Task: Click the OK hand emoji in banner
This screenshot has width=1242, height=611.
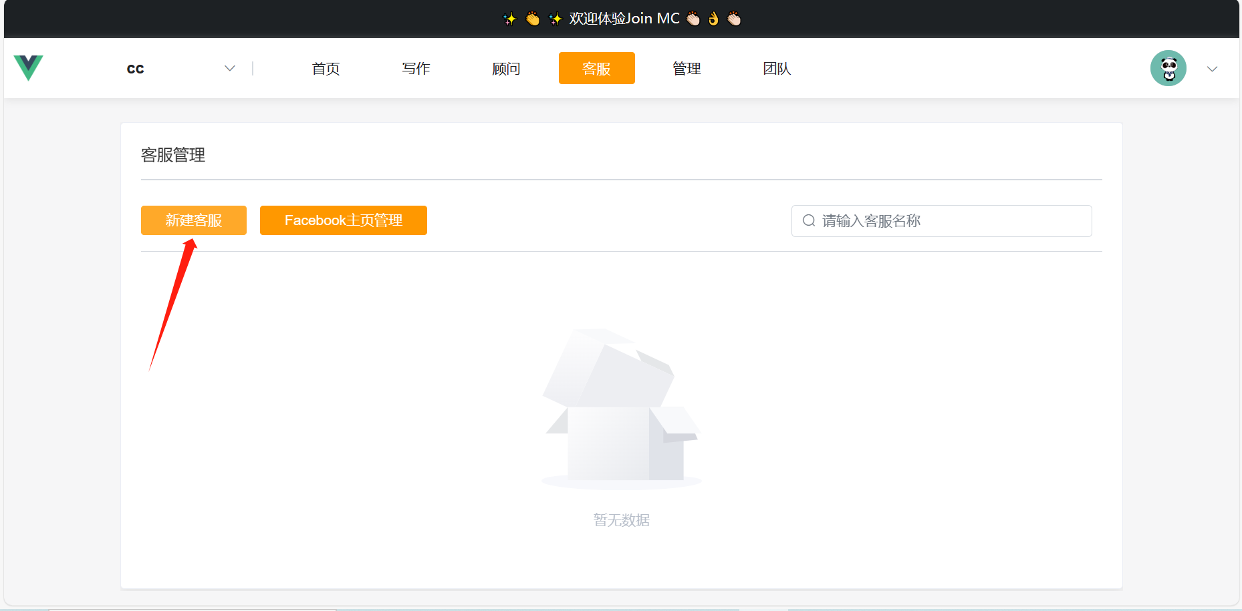Action: [713, 19]
